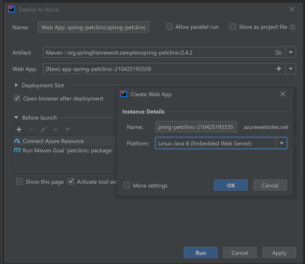Click the web app Name field in Instance Details
The width and height of the screenshot is (305, 264).
coord(196,127)
